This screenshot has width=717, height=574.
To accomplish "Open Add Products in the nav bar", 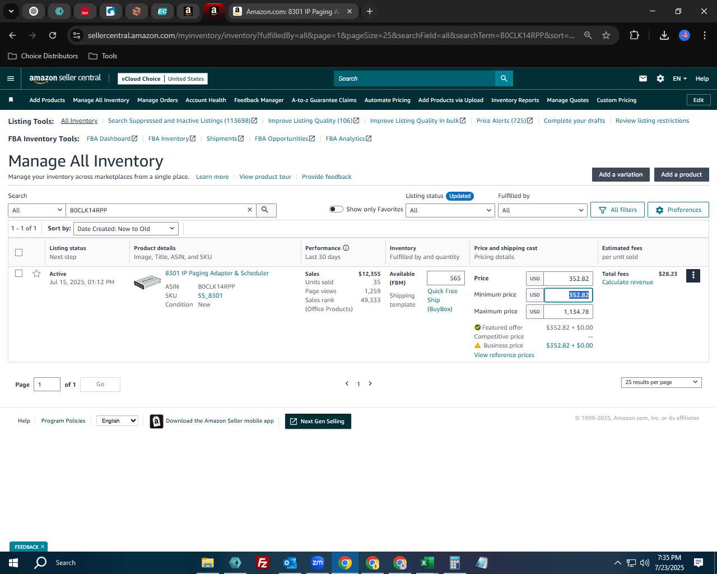I will 47,100.
